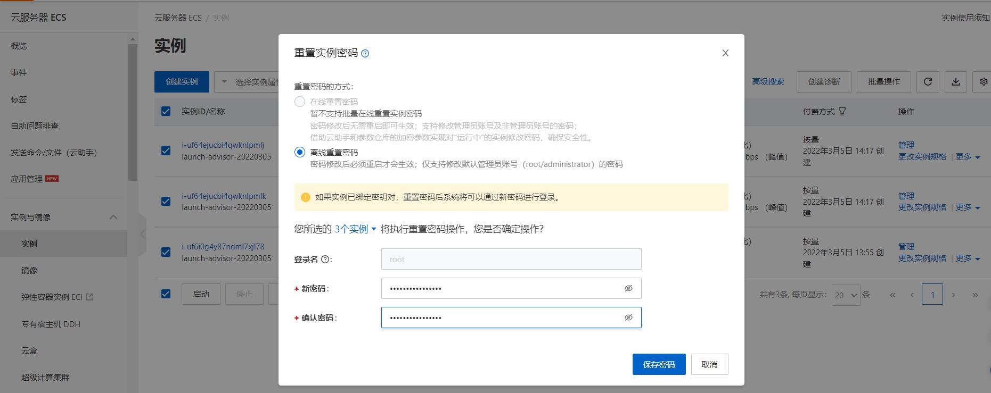The image size is (991, 393).
Task: Show the 确认密码 field contents via eye icon
Action: pos(628,317)
